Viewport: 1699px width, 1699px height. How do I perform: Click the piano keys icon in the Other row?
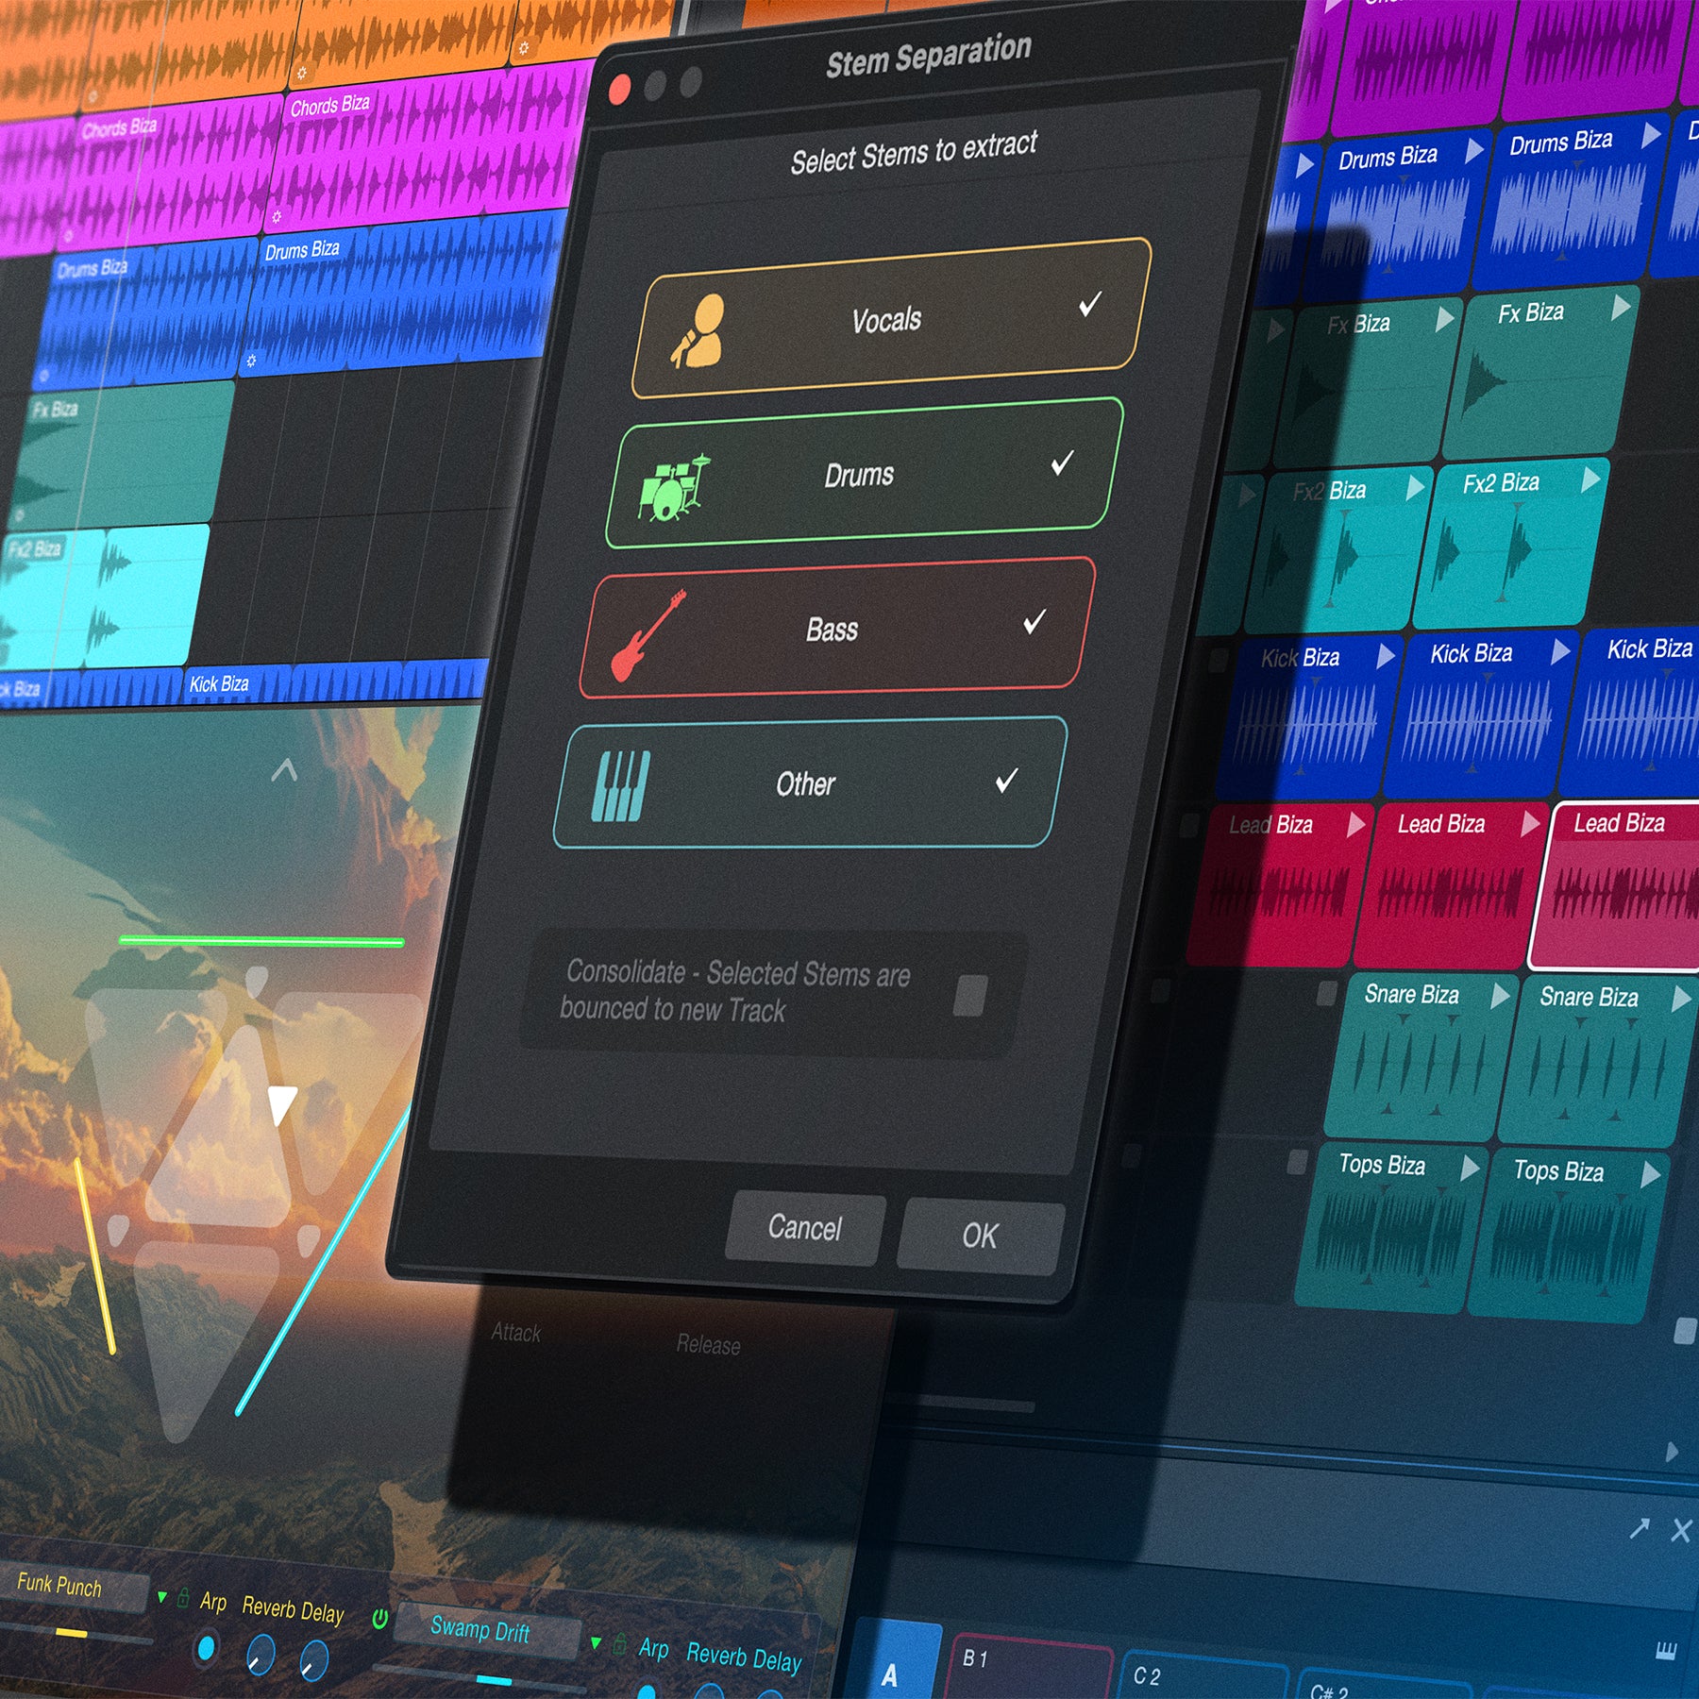(x=623, y=783)
